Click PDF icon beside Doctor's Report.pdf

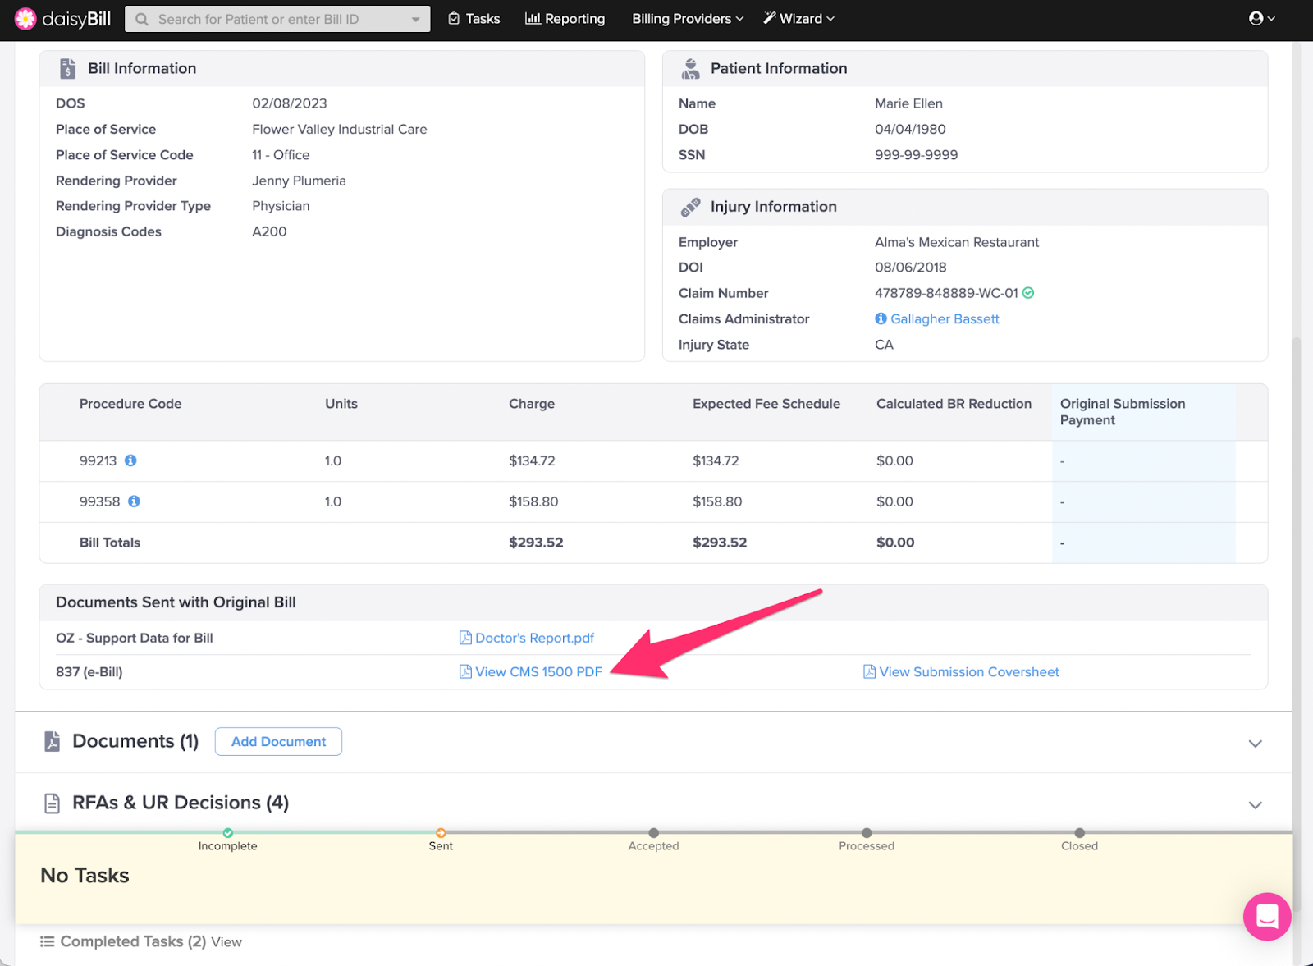pyautogui.click(x=465, y=638)
